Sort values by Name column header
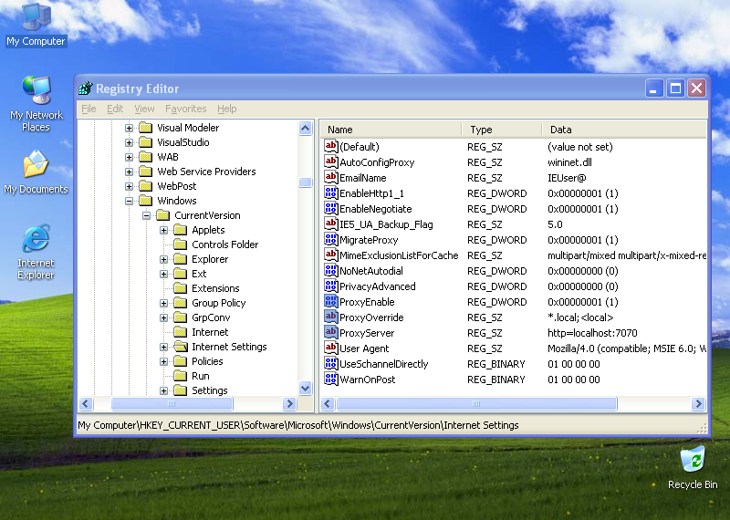Image resolution: width=730 pixels, height=520 pixels. coord(391,130)
